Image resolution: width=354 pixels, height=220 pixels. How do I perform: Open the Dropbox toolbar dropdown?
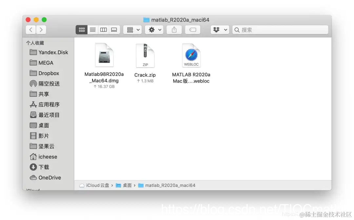(x=220, y=30)
